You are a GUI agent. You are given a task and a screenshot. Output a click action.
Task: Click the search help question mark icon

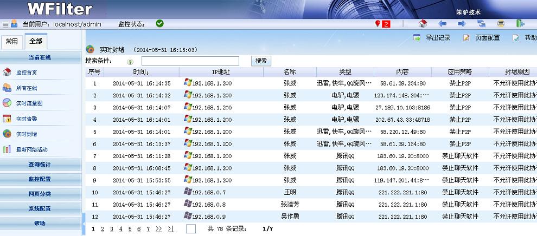point(130,62)
